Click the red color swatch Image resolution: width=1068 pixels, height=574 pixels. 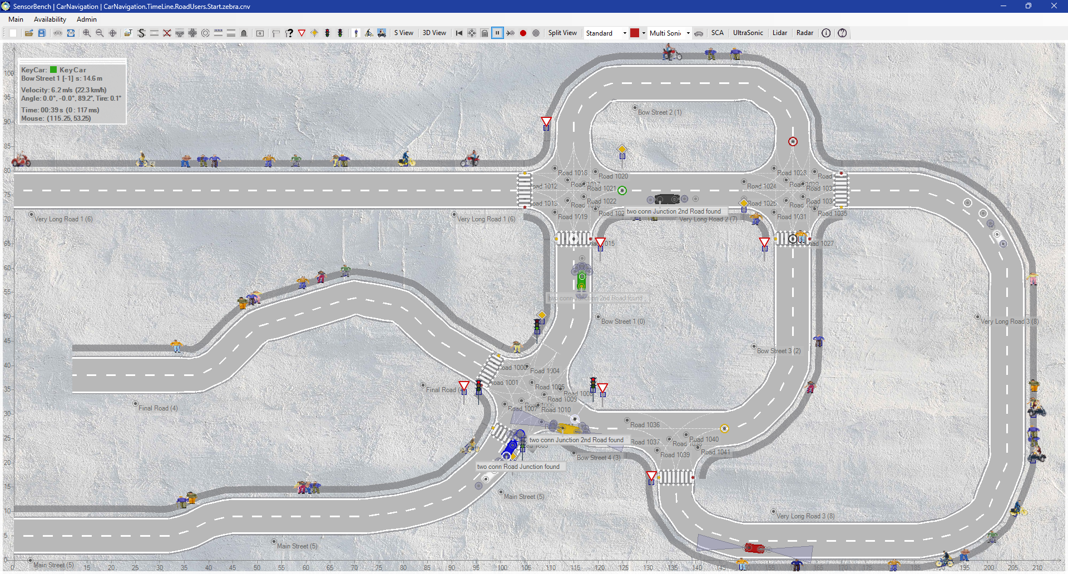pos(635,33)
